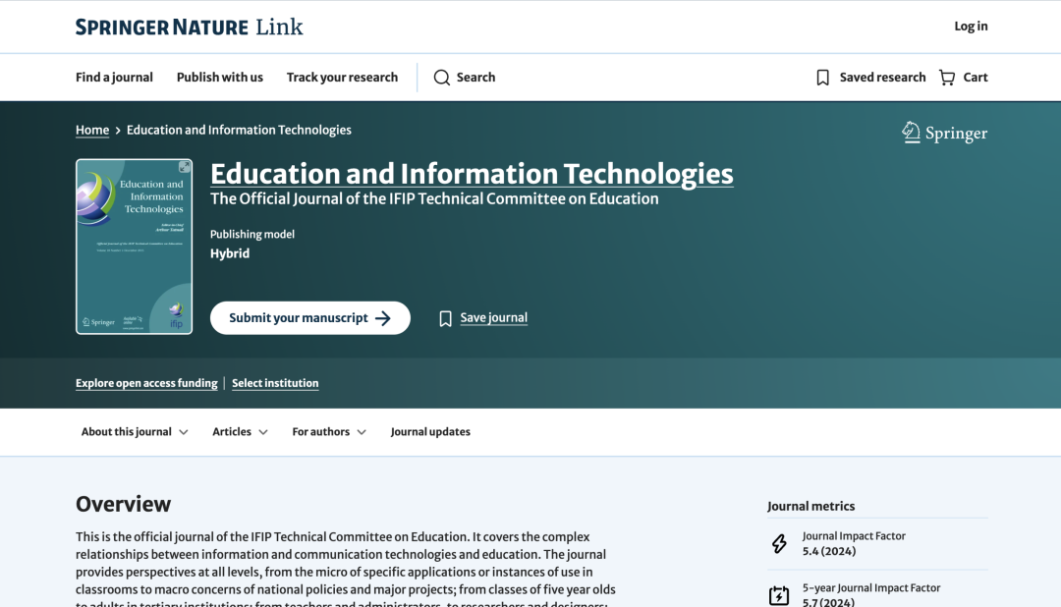The height and width of the screenshot is (607, 1061).
Task: Click the expand icon on journal cover
Action: tap(184, 167)
